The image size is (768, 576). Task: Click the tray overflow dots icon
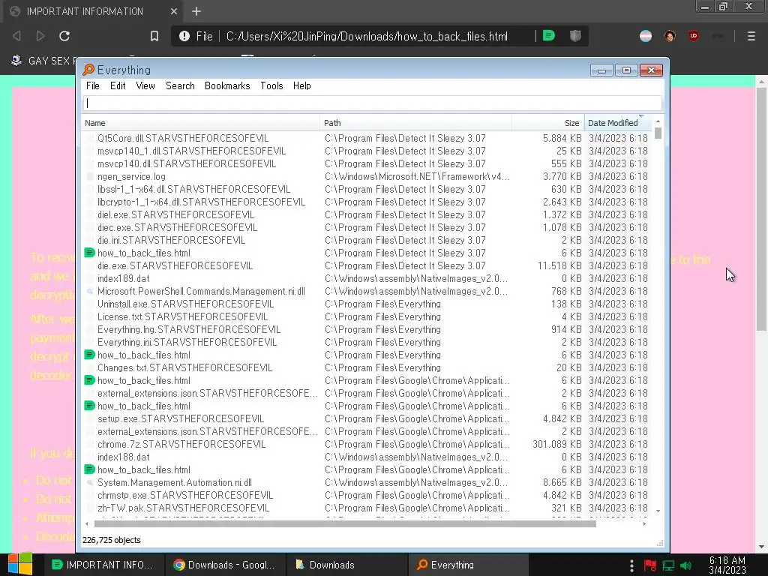(631, 565)
